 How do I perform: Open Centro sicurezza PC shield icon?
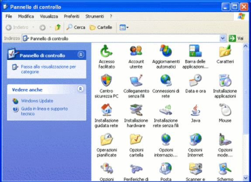tap(107, 86)
